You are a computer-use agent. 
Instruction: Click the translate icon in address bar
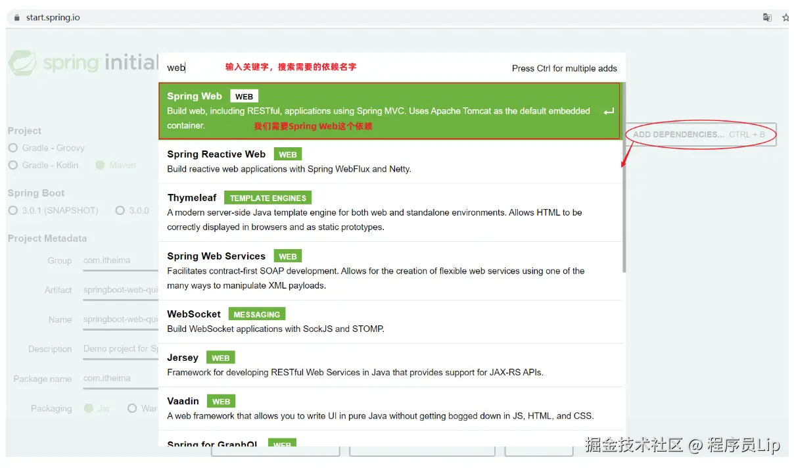tap(767, 18)
